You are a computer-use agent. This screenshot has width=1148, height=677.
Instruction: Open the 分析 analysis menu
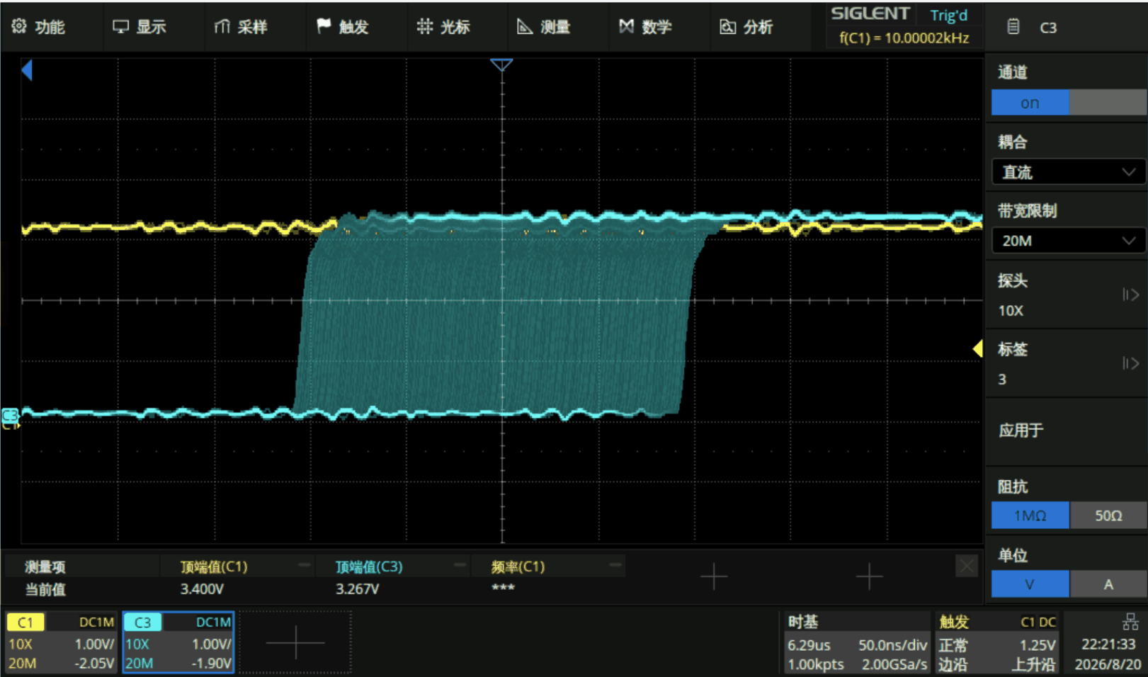[x=746, y=27]
